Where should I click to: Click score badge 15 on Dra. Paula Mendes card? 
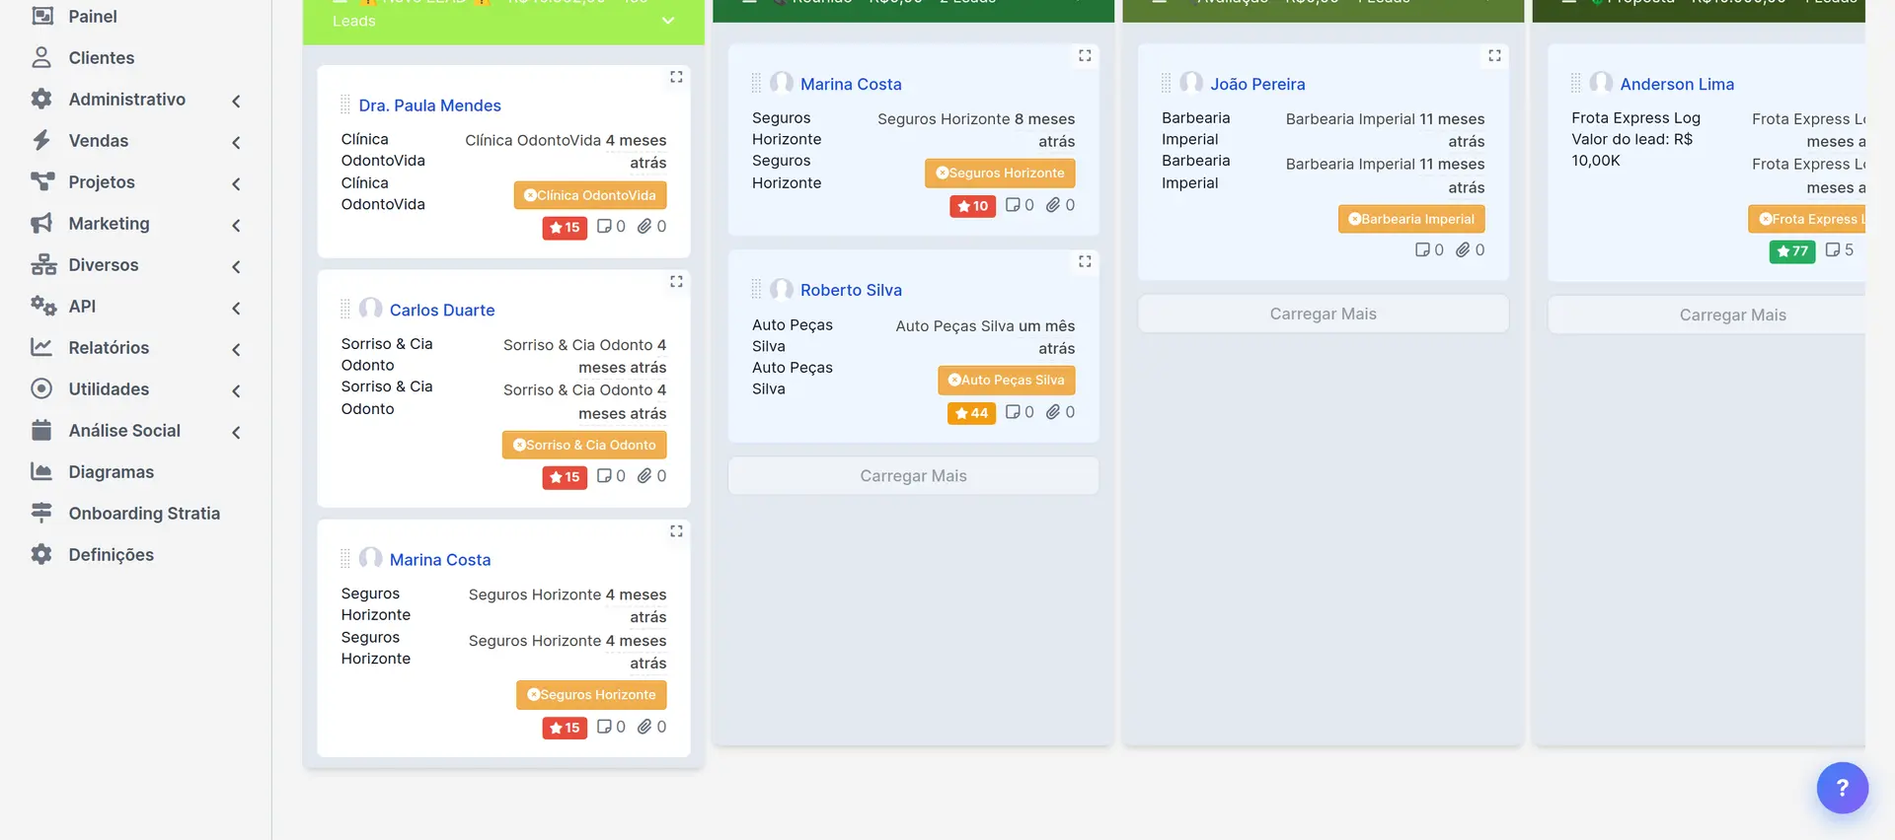565,228
